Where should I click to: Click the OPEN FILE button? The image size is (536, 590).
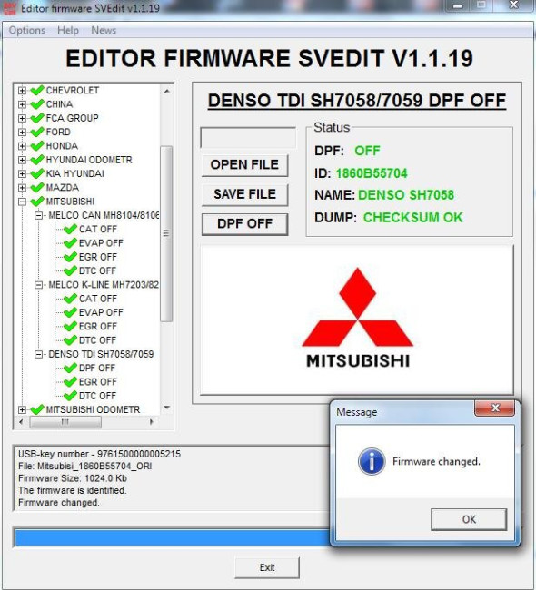[245, 165]
